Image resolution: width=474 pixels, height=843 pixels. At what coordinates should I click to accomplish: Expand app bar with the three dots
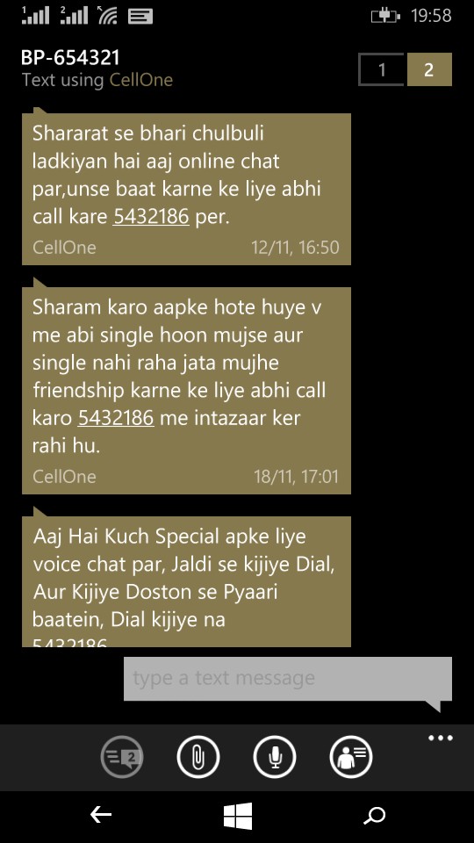click(440, 739)
